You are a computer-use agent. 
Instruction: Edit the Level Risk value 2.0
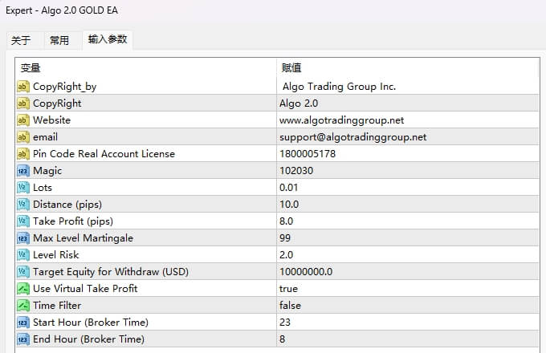click(x=286, y=255)
